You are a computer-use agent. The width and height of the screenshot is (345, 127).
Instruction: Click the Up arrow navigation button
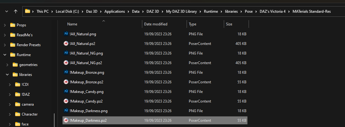coord(16,11)
